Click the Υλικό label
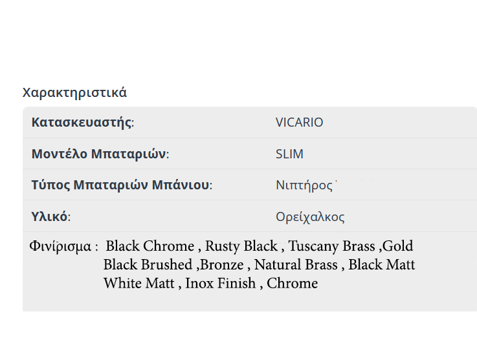Image resolution: width=477 pixels, height=347 pixels. (x=50, y=216)
